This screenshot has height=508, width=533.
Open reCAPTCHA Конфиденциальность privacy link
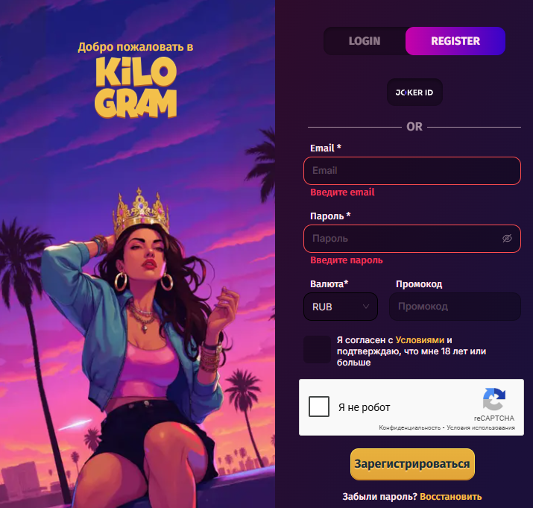[x=409, y=427]
